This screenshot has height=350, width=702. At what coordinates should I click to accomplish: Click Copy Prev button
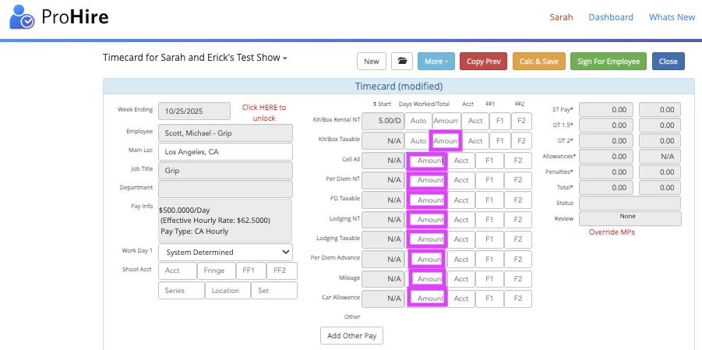pyautogui.click(x=484, y=62)
